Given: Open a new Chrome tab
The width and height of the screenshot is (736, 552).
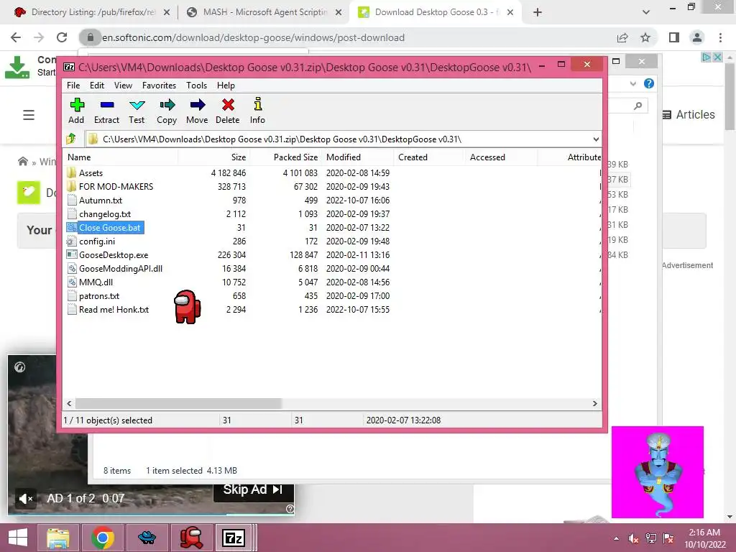Looking at the screenshot, I should (x=538, y=13).
